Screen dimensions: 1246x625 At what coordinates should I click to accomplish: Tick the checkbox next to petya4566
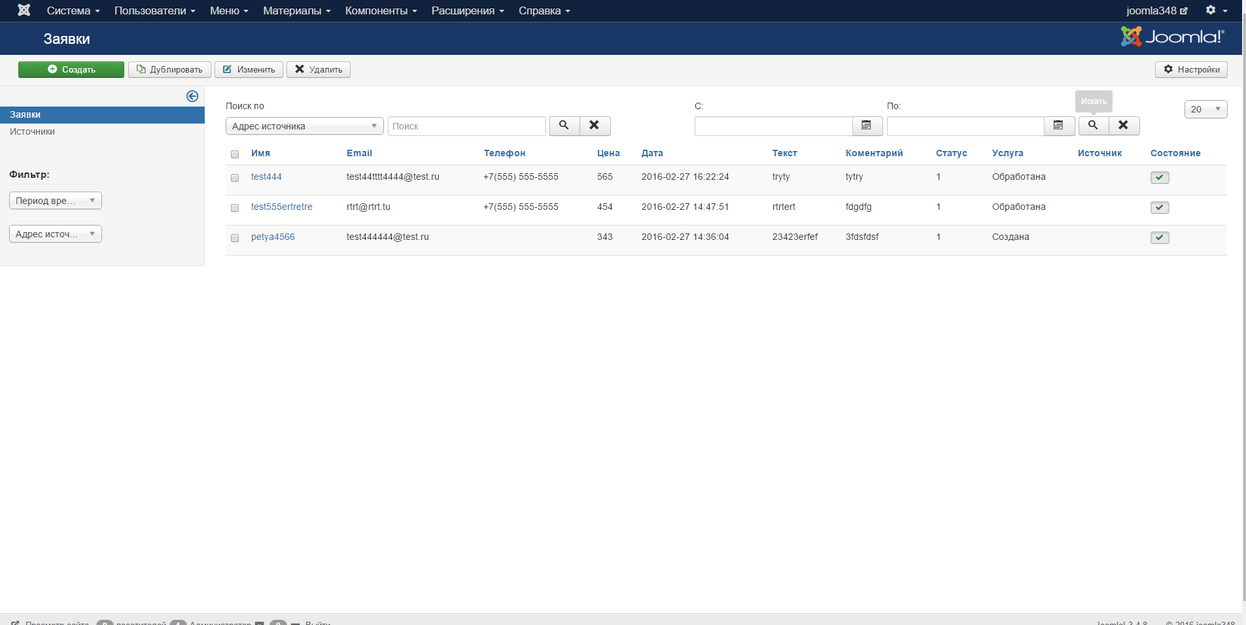pyautogui.click(x=235, y=238)
